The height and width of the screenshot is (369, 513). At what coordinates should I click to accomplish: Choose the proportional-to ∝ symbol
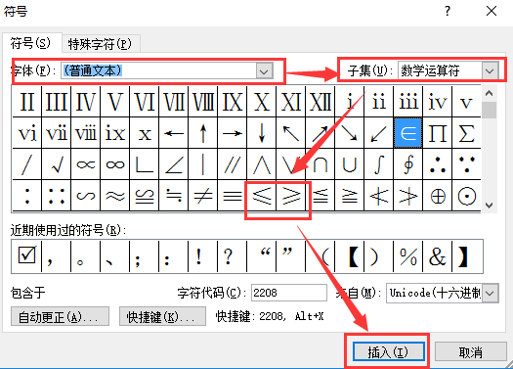coord(86,164)
